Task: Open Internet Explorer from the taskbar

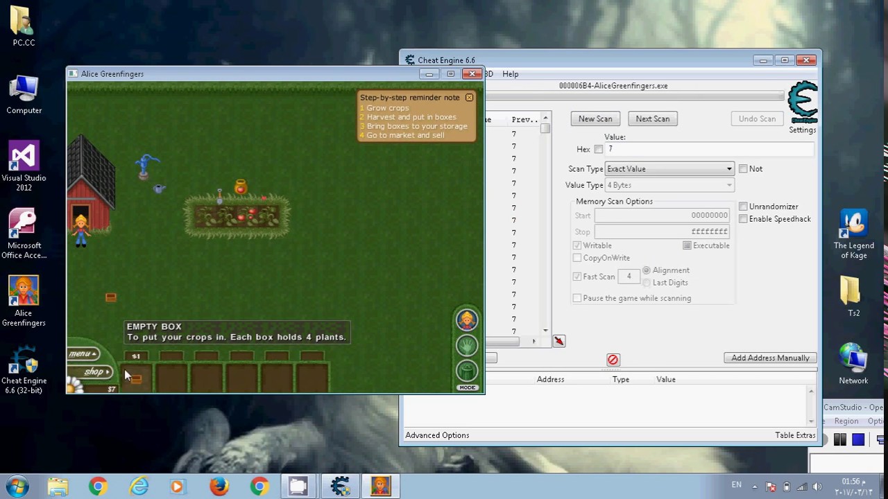Action: (139, 487)
